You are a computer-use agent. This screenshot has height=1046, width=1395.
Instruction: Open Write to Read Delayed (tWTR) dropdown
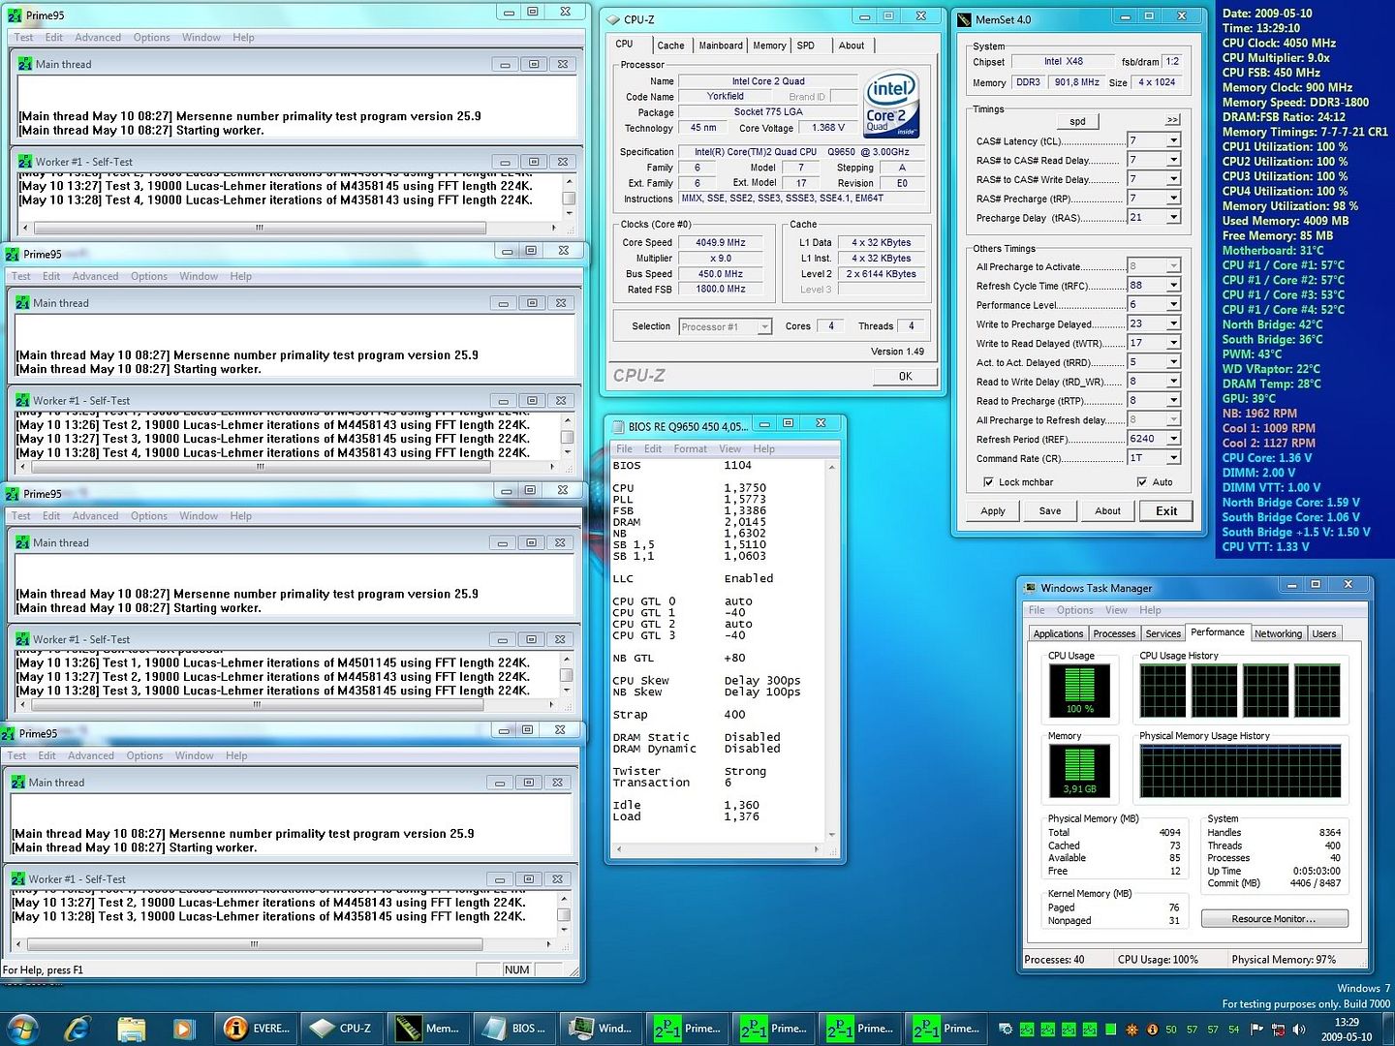point(1173,343)
